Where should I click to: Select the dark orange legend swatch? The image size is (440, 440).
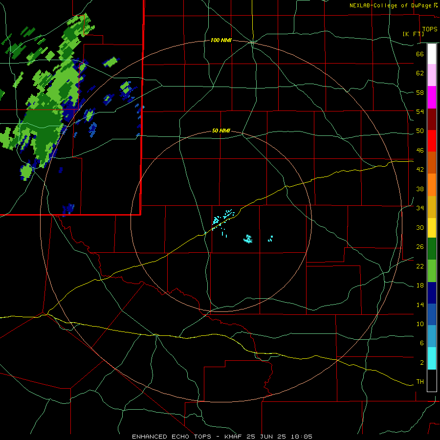(x=432, y=162)
